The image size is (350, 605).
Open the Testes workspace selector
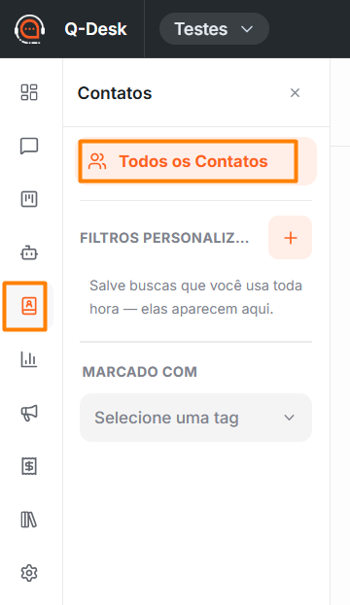coord(214,29)
